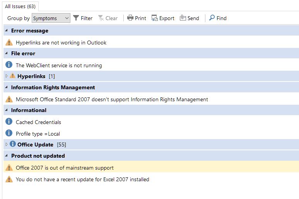Click the Filter funnel icon
This screenshot has height=199, width=299.
tap(76, 18)
